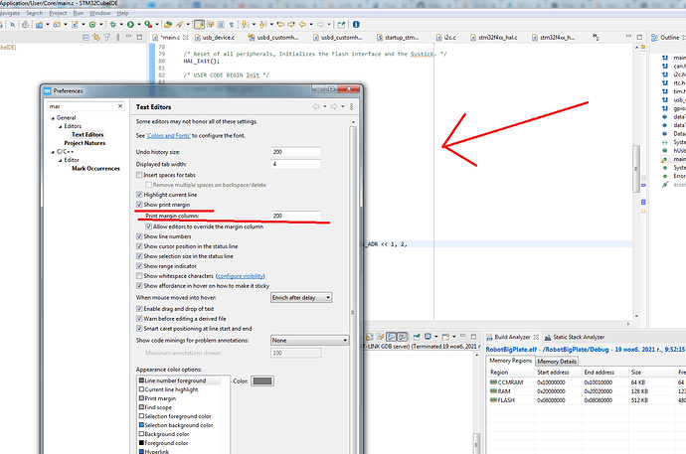Collapse the C/C++ tree node
The height and width of the screenshot is (454, 686).
[53, 152]
